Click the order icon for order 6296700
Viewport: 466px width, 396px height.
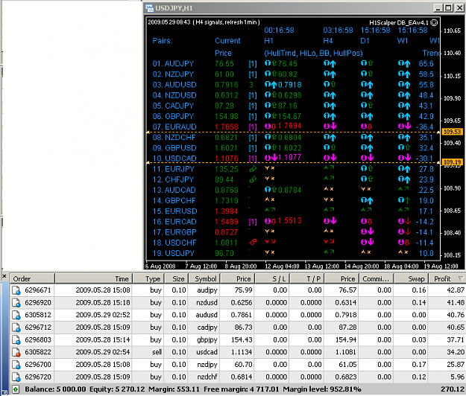pos(16,365)
